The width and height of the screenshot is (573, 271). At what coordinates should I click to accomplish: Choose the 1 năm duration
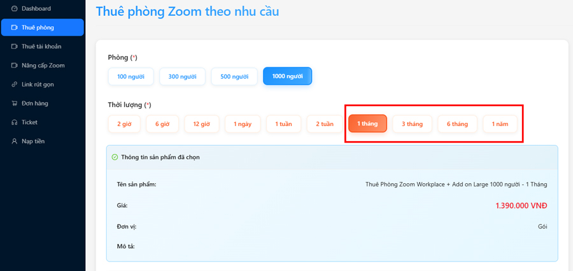(500, 124)
